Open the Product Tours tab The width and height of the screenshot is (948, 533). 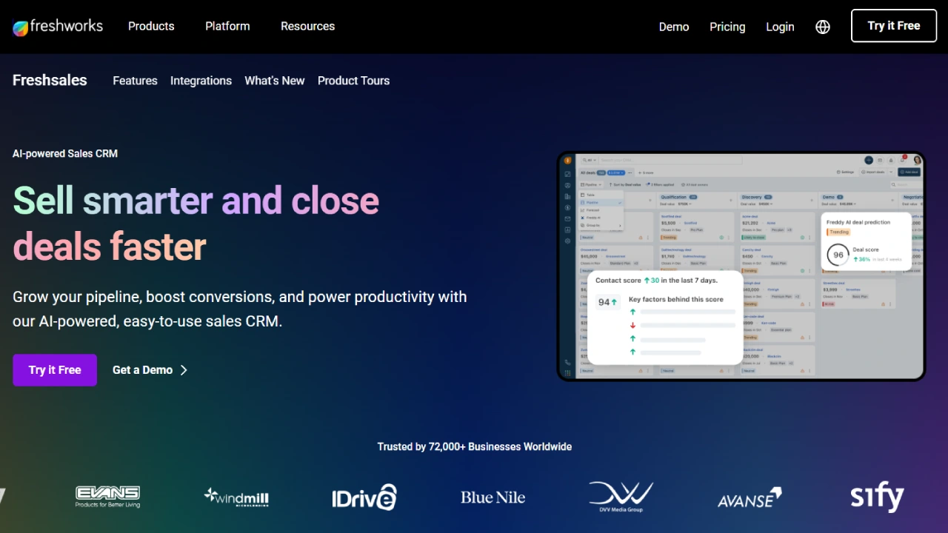click(353, 81)
